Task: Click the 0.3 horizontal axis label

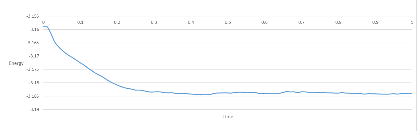Action: pyautogui.click(x=154, y=23)
